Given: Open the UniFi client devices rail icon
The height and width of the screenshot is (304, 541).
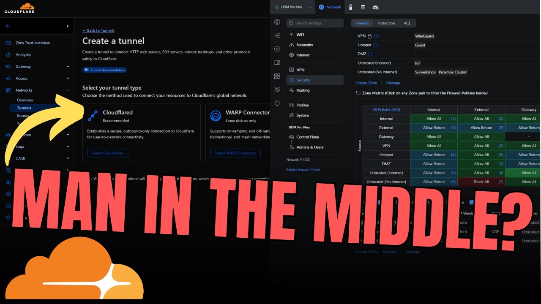Looking at the screenshot, I should [277, 62].
